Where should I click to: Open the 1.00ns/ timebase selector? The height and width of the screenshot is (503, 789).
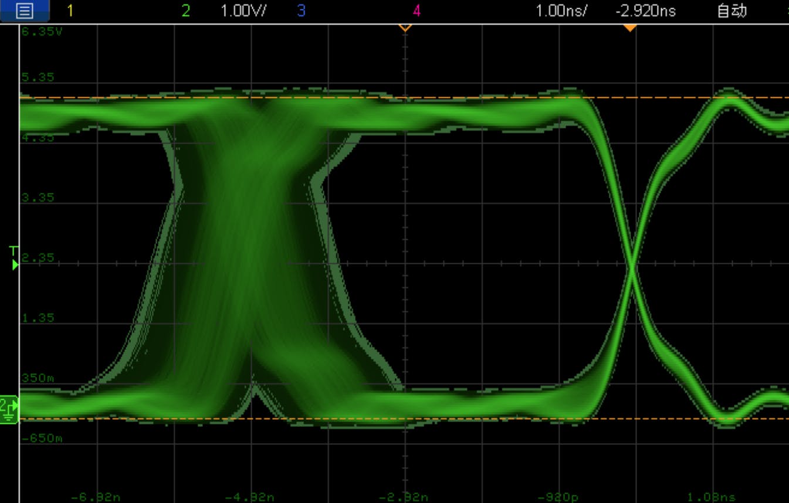coord(561,10)
